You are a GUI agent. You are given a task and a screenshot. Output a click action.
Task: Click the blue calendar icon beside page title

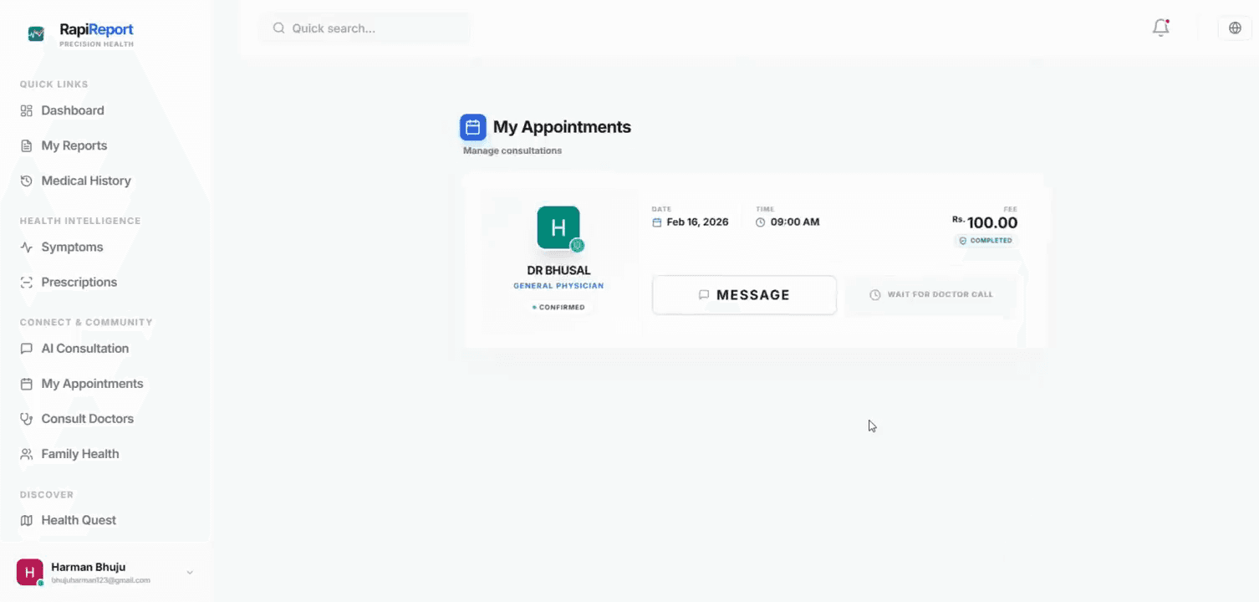coord(473,127)
